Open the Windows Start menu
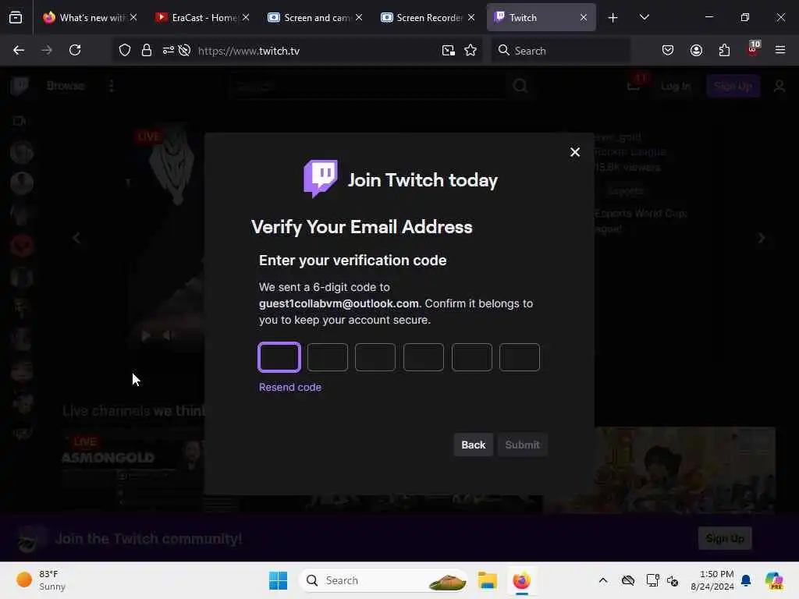The height and width of the screenshot is (599, 799). click(279, 580)
